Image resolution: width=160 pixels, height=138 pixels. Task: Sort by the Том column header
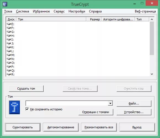(x=51, y=19)
